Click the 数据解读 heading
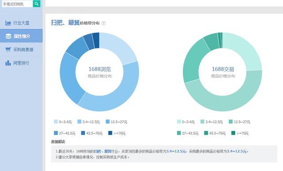 pos(58,142)
